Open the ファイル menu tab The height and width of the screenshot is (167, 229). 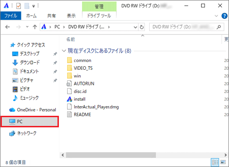tap(11, 16)
